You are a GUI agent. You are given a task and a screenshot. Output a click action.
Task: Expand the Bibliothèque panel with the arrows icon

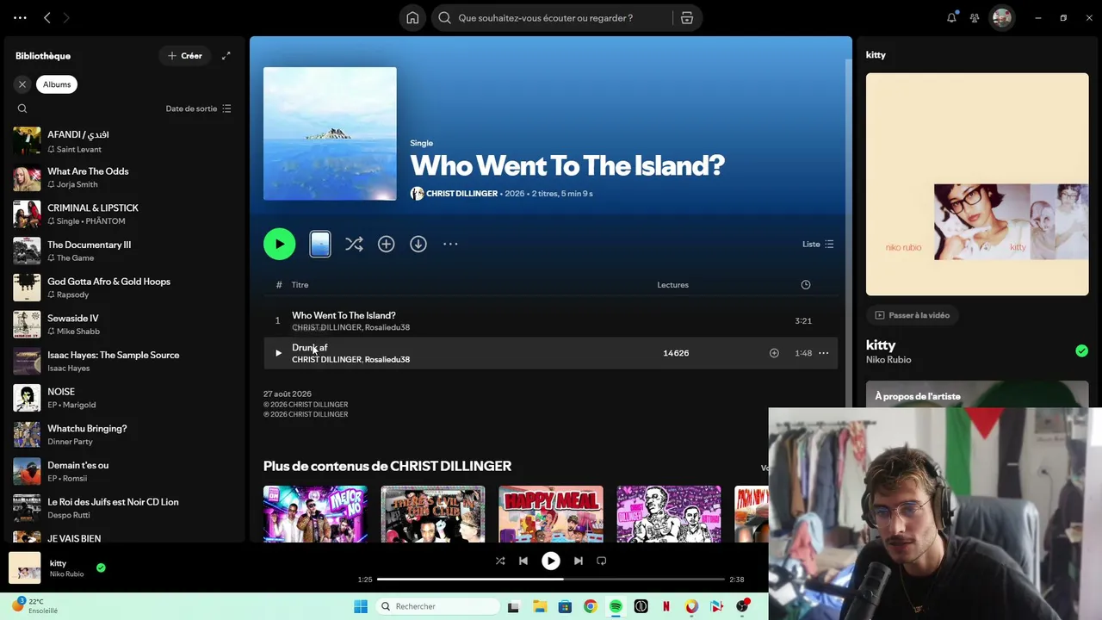pyautogui.click(x=226, y=56)
